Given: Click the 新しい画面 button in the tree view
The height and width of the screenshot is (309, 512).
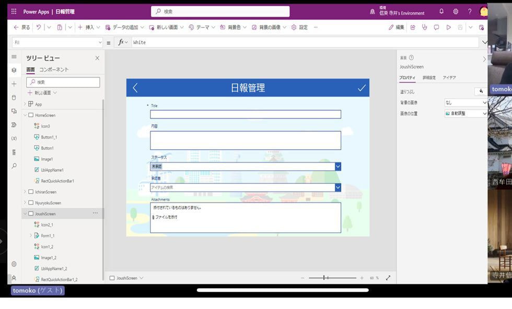Looking at the screenshot, I should 42,93.
